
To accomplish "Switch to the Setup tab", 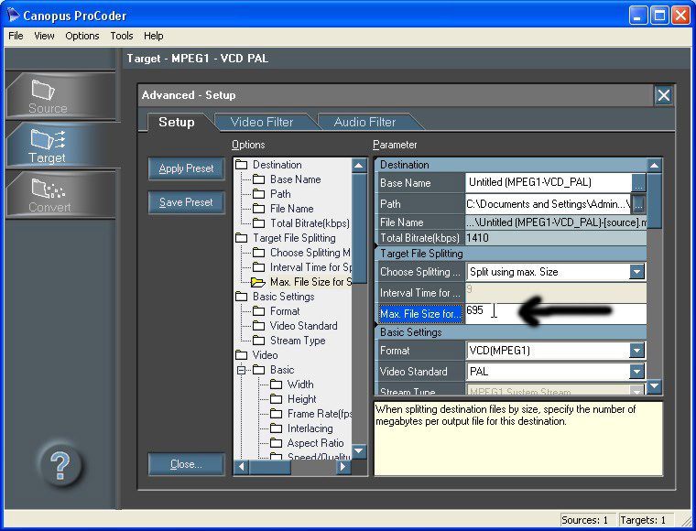I will click(x=177, y=122).
